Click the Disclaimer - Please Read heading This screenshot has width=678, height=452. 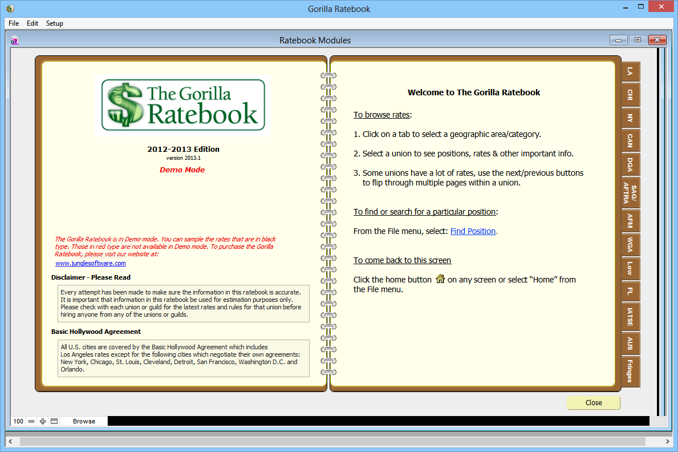pos(91,277)
